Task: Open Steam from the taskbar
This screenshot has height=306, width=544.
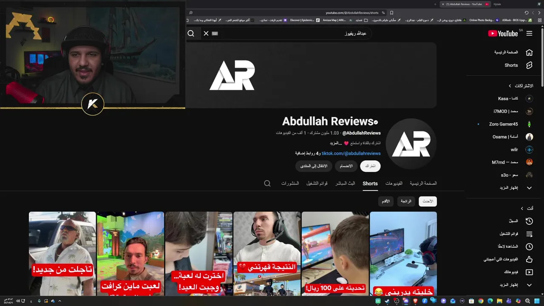Action: (387, 301)
